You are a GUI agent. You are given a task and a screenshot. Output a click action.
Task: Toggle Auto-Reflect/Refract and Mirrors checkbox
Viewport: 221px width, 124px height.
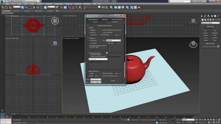[102, 30]
